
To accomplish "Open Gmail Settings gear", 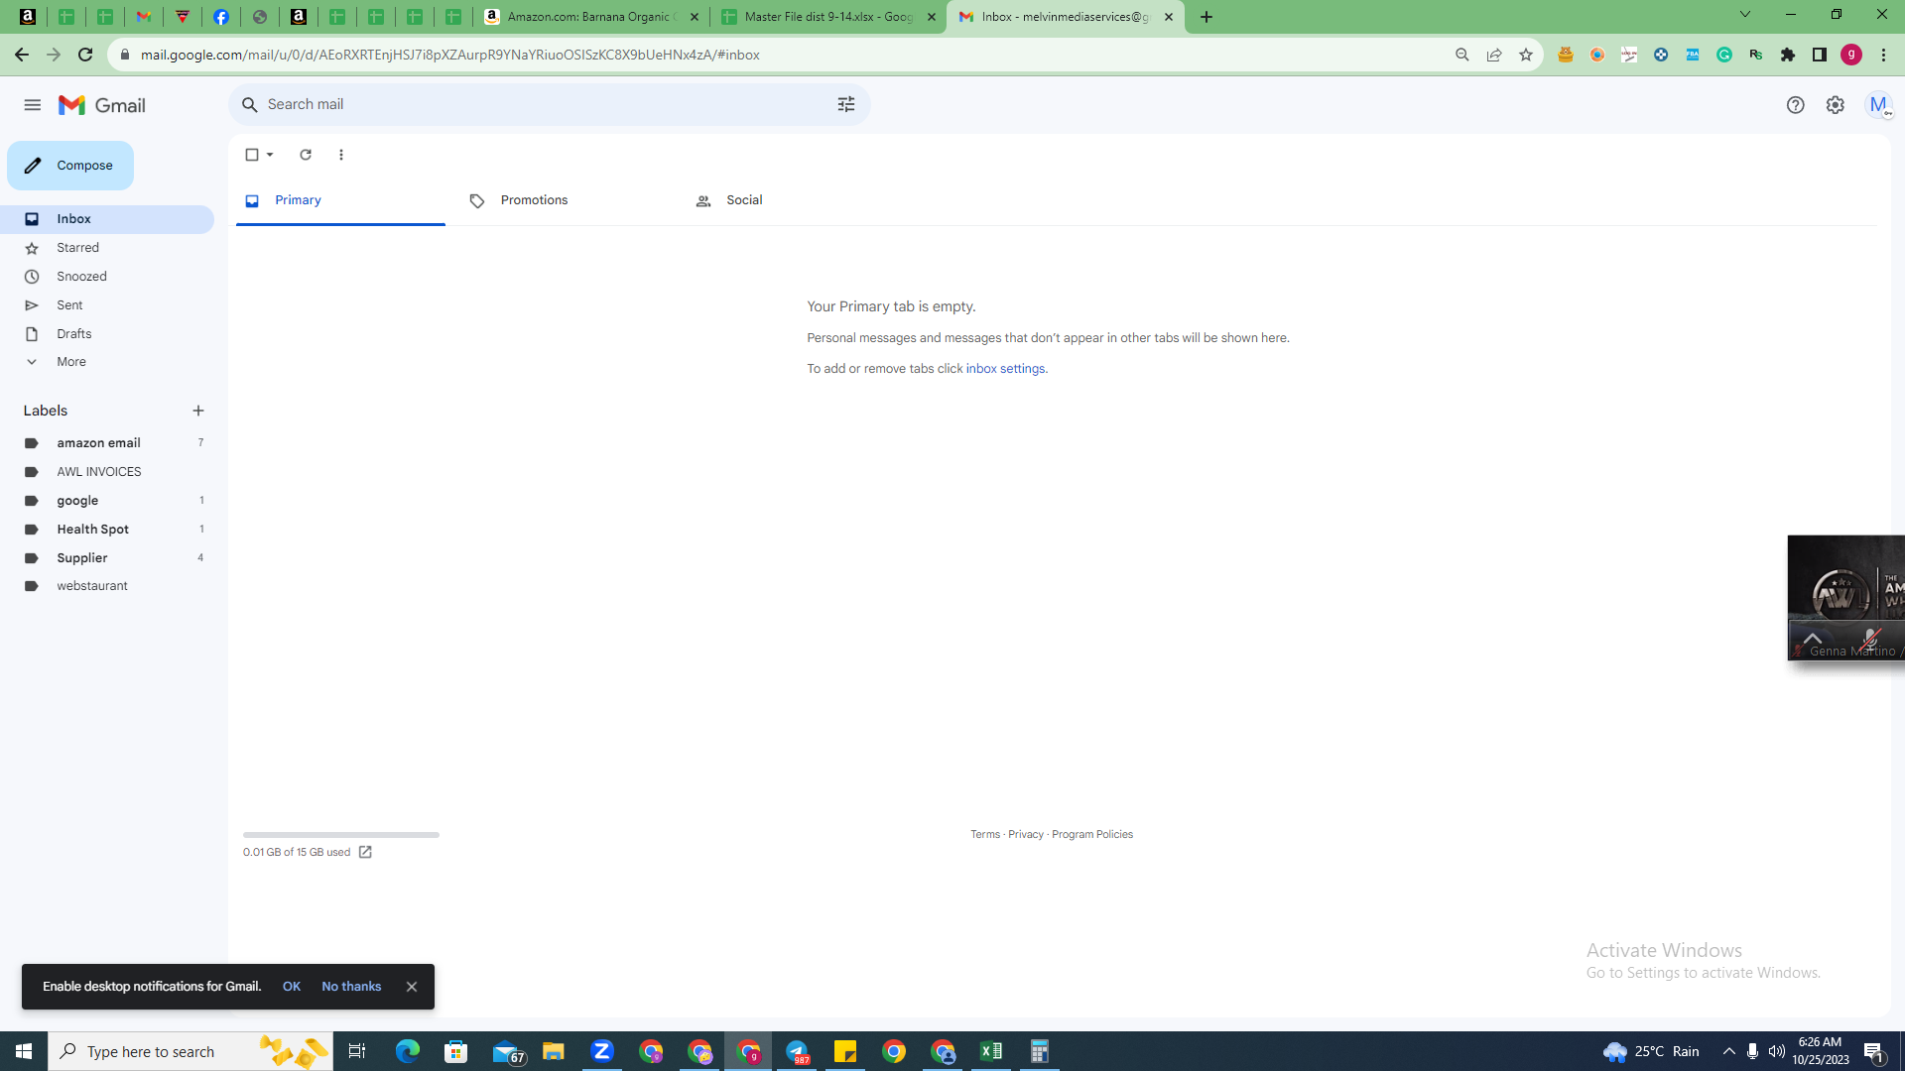I will click(x=1836, y=105).
